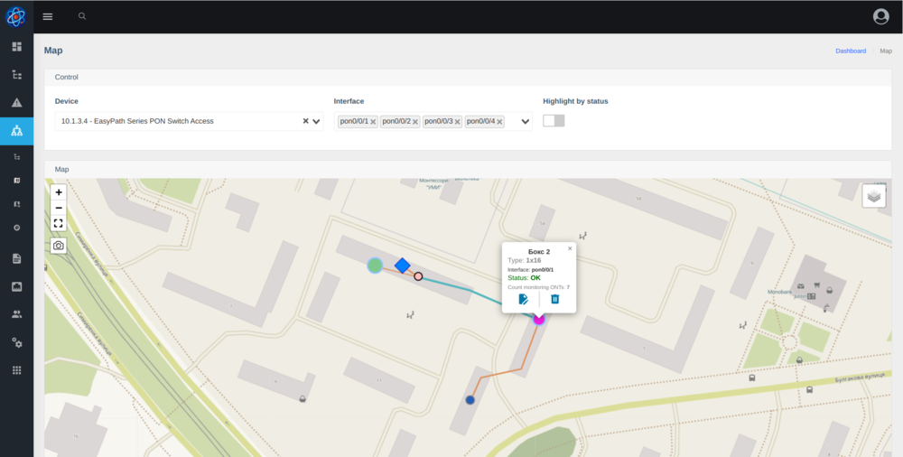
Task: Expand the Device dropdown arrow
Action: coord(317,121)
